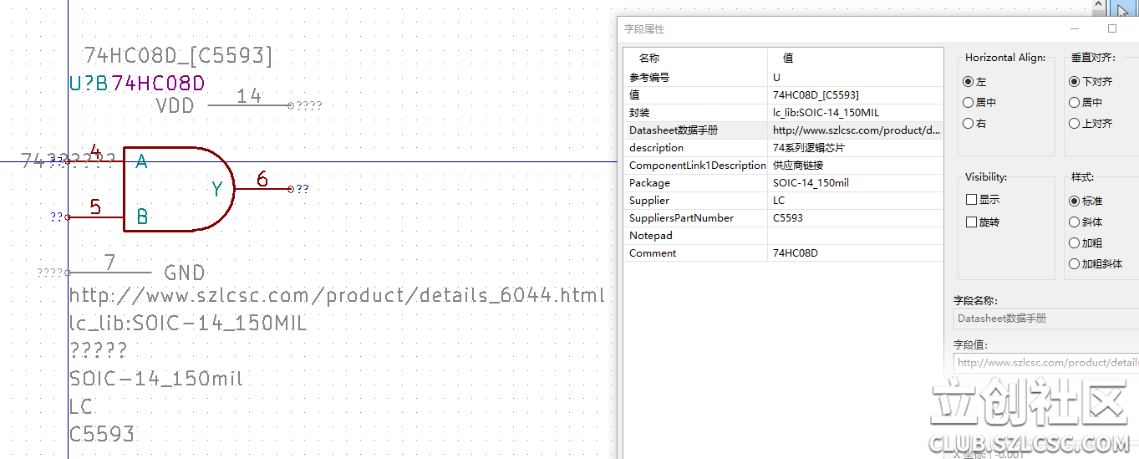This screenshot has height=459, width=1139.
Task: Enable the 显示 visibility checkbox
Action: click(971, 200)
